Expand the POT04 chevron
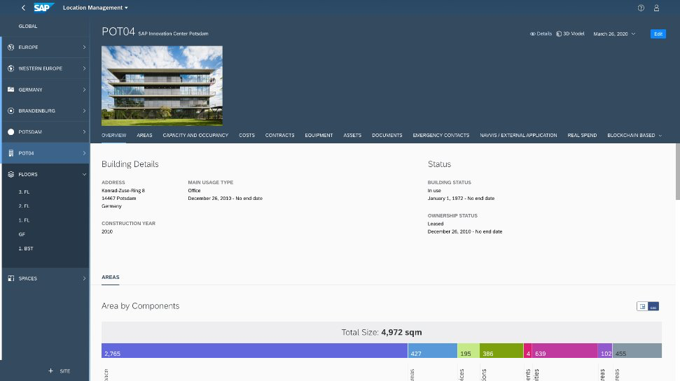 [x=84, y=153]
